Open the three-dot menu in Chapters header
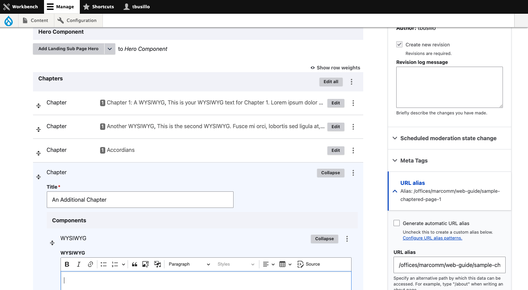The image size is (528, 290). point(352,82)
